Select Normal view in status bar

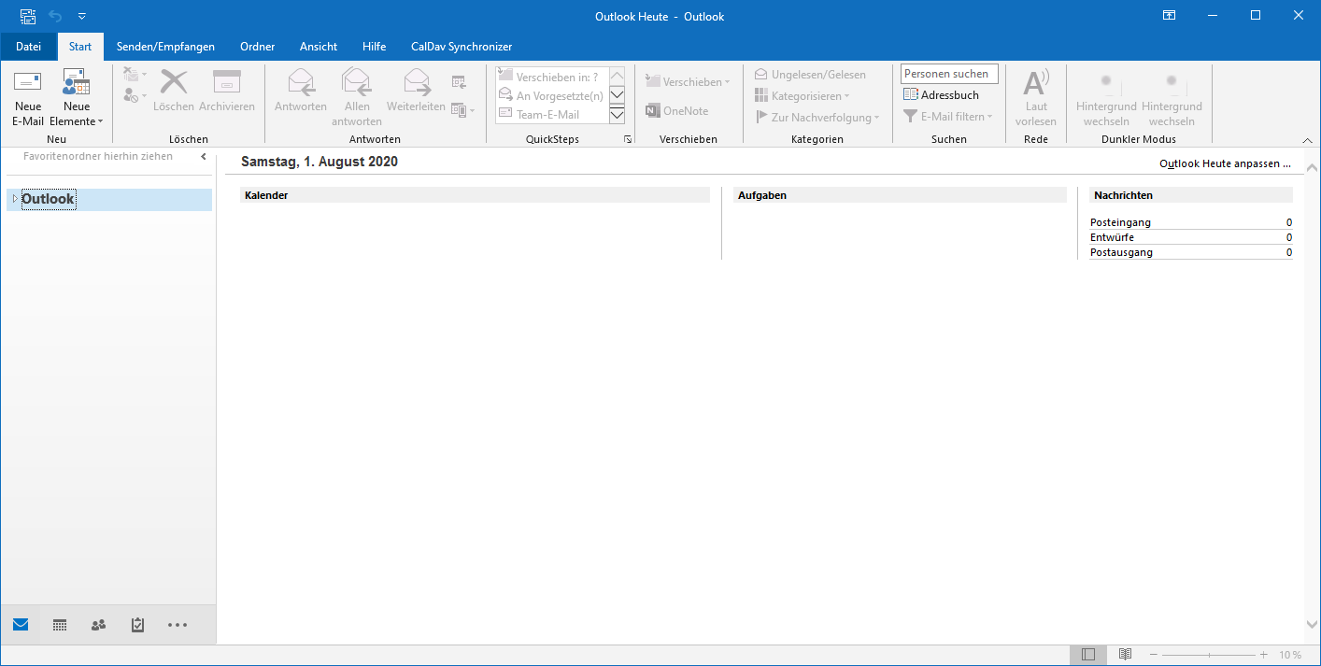pyautogui.click(x=1087, y=655)
